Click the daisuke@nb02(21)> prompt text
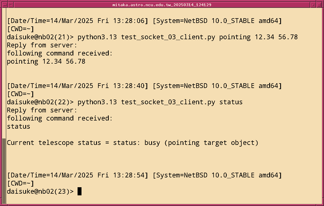The image size is (324, 206). (40, 37)
